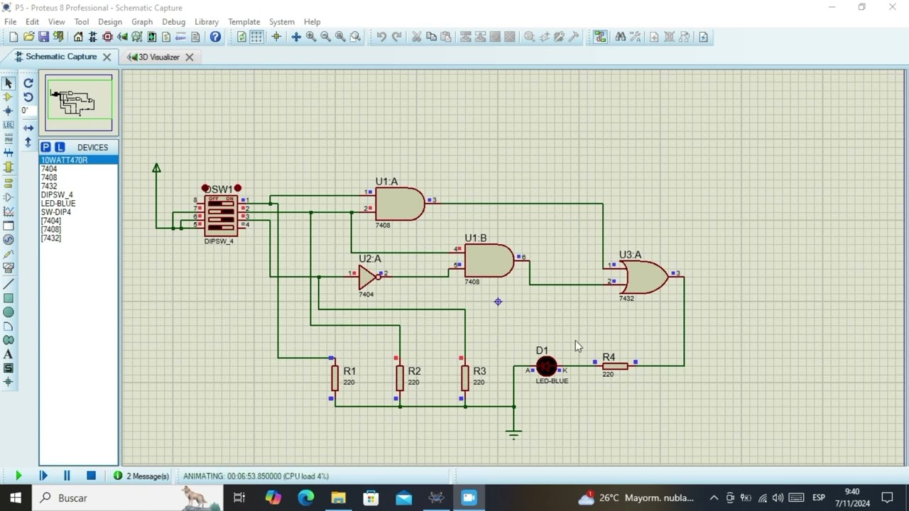Viewport: 909px width, 511px height.
Task: Toggle the grid display icon
Action: coord(256,37)
